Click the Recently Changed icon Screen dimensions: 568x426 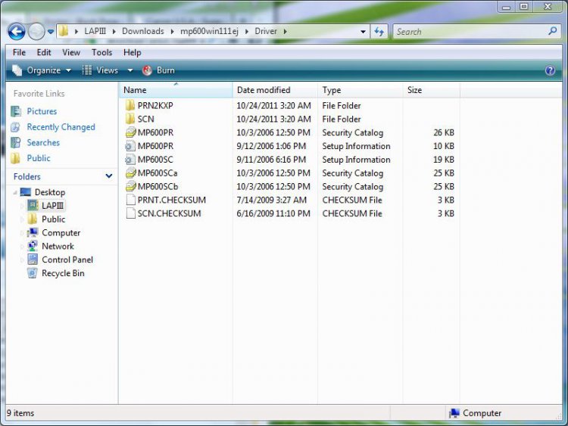pos(16,127)
